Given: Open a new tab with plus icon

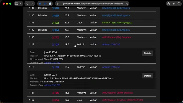Looking at the screenshot, I should coord(174,4).
